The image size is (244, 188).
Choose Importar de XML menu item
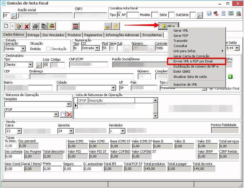(x=197, y=84)
